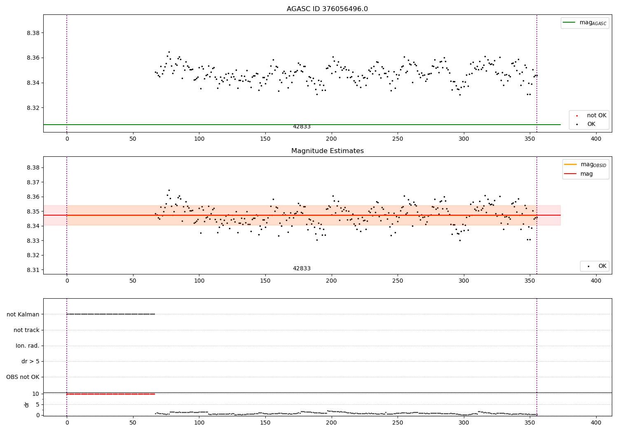Click the 8.31 tick label in middle plot
This screenshot has width=618, height=432.
point(33,270)
